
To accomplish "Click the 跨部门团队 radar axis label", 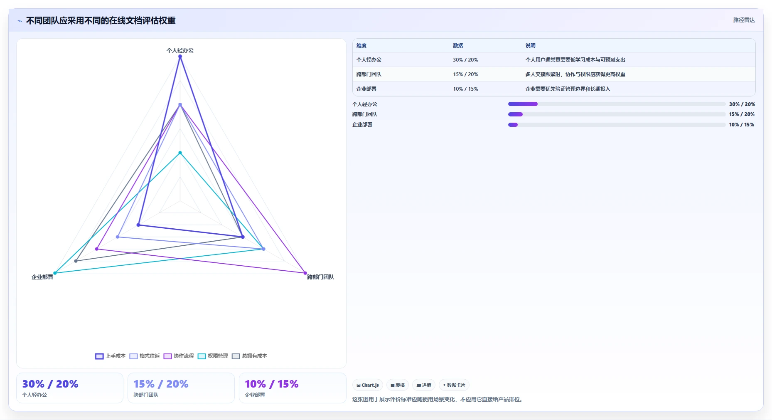I will (x=320, y=277).
